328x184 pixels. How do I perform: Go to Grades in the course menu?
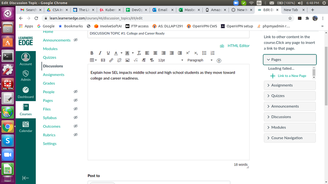pyautogui.click(x=49, y=83)
